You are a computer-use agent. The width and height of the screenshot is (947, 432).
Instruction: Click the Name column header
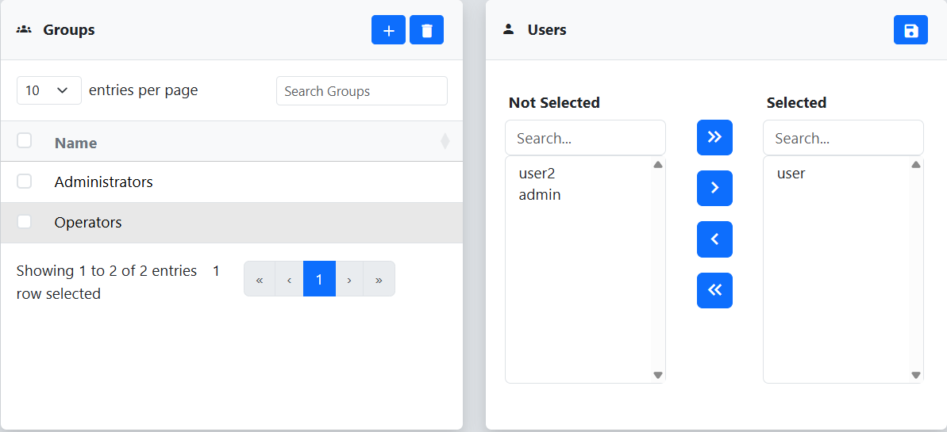[75, 143]
